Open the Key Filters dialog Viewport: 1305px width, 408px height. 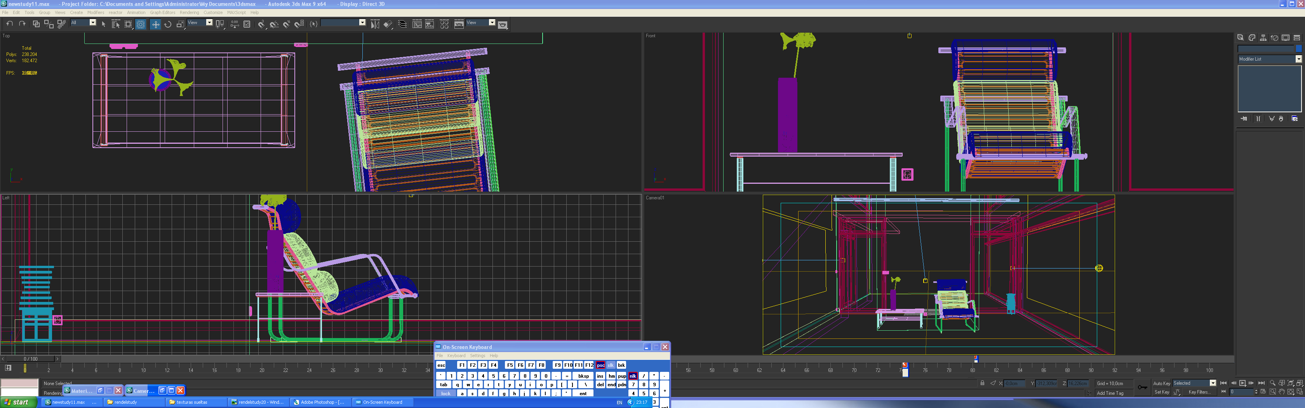point(1199,392)
